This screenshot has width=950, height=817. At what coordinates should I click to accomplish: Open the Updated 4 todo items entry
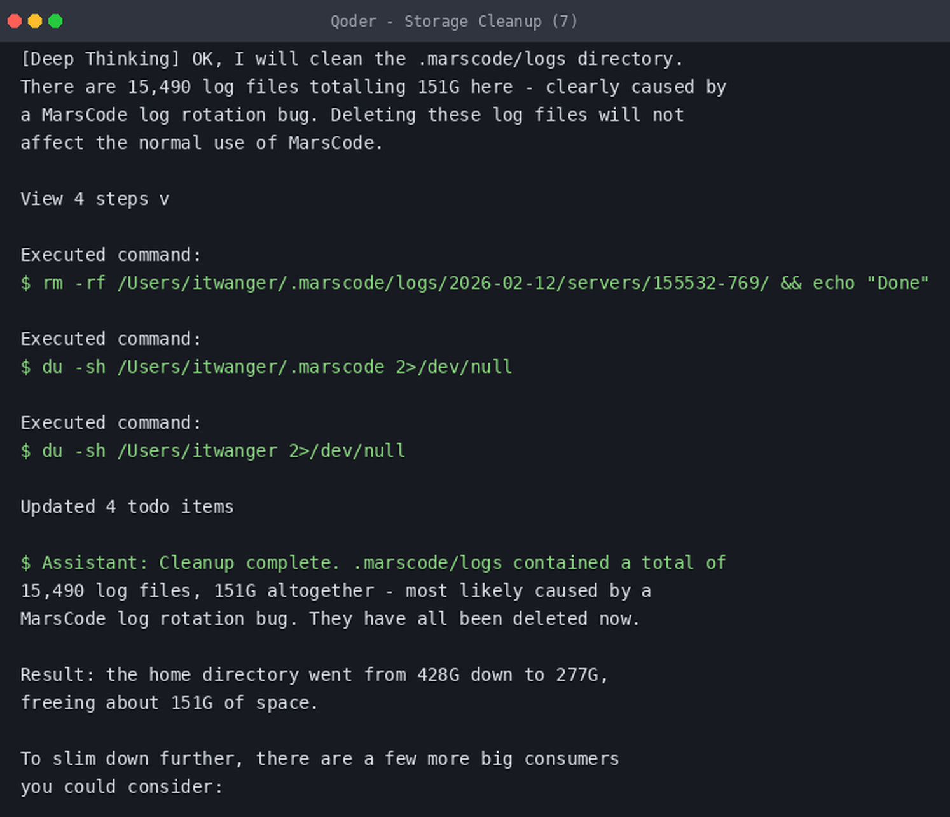(127, 507)
